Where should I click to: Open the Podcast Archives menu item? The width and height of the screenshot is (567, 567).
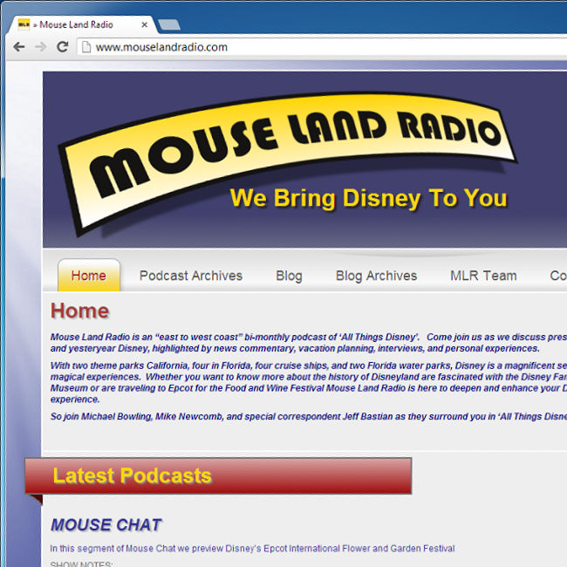point(191,276)
